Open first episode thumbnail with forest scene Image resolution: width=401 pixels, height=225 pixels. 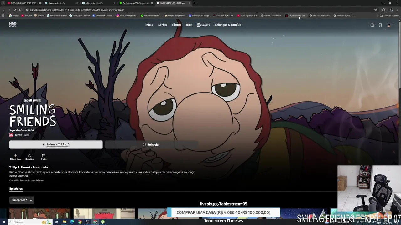(40, 214)
